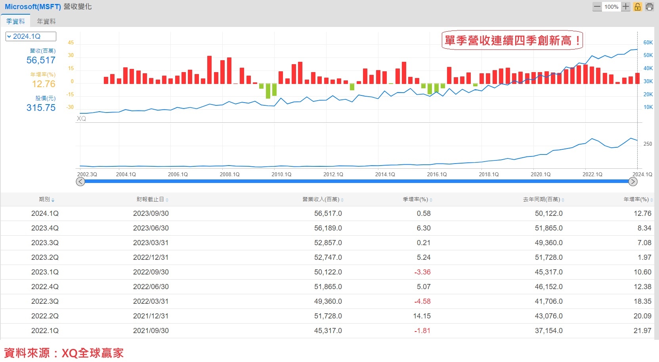This screenshot has width=659, height=362.
Task: Click year-ago value 43,076.0
Action: pyautogui.click(x=549, y=316)
